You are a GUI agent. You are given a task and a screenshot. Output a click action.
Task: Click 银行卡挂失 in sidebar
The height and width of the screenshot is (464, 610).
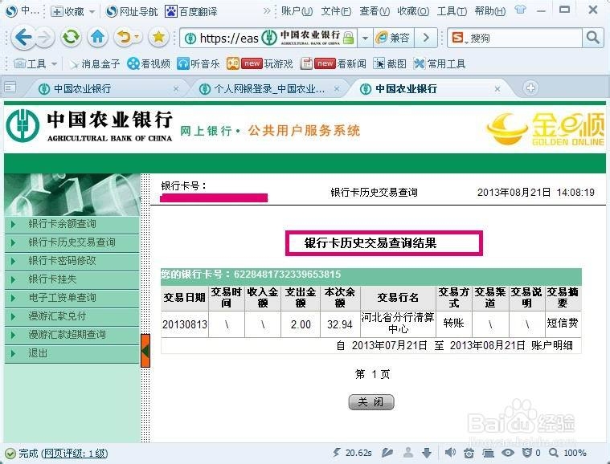(x=72, y=279)
